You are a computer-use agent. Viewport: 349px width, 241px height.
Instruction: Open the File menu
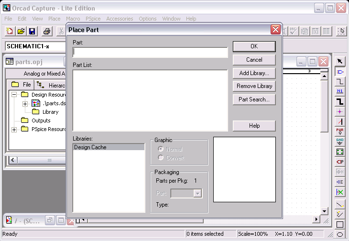(x=8, y=19)
